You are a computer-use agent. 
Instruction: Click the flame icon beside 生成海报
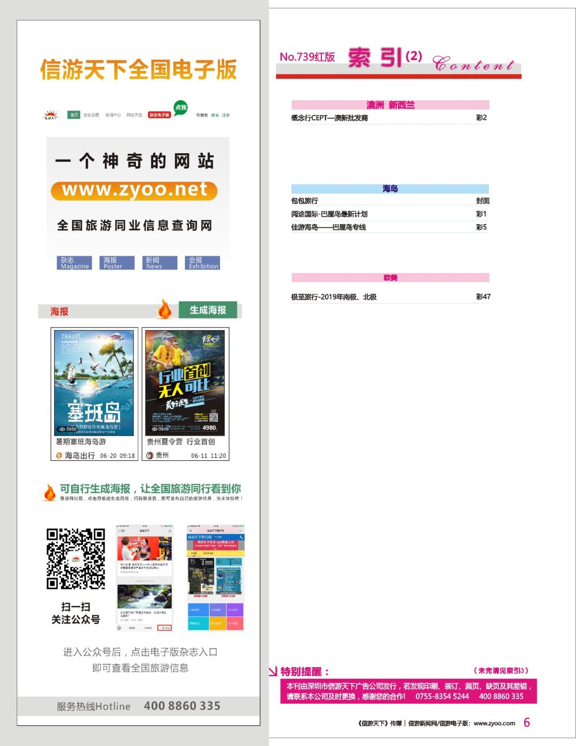click(x=165, y=309)
